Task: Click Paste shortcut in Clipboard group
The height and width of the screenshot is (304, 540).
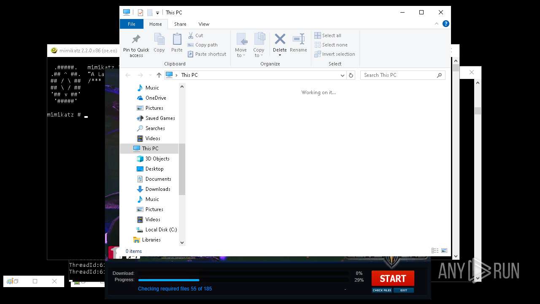Action: (x=207, y=54)
